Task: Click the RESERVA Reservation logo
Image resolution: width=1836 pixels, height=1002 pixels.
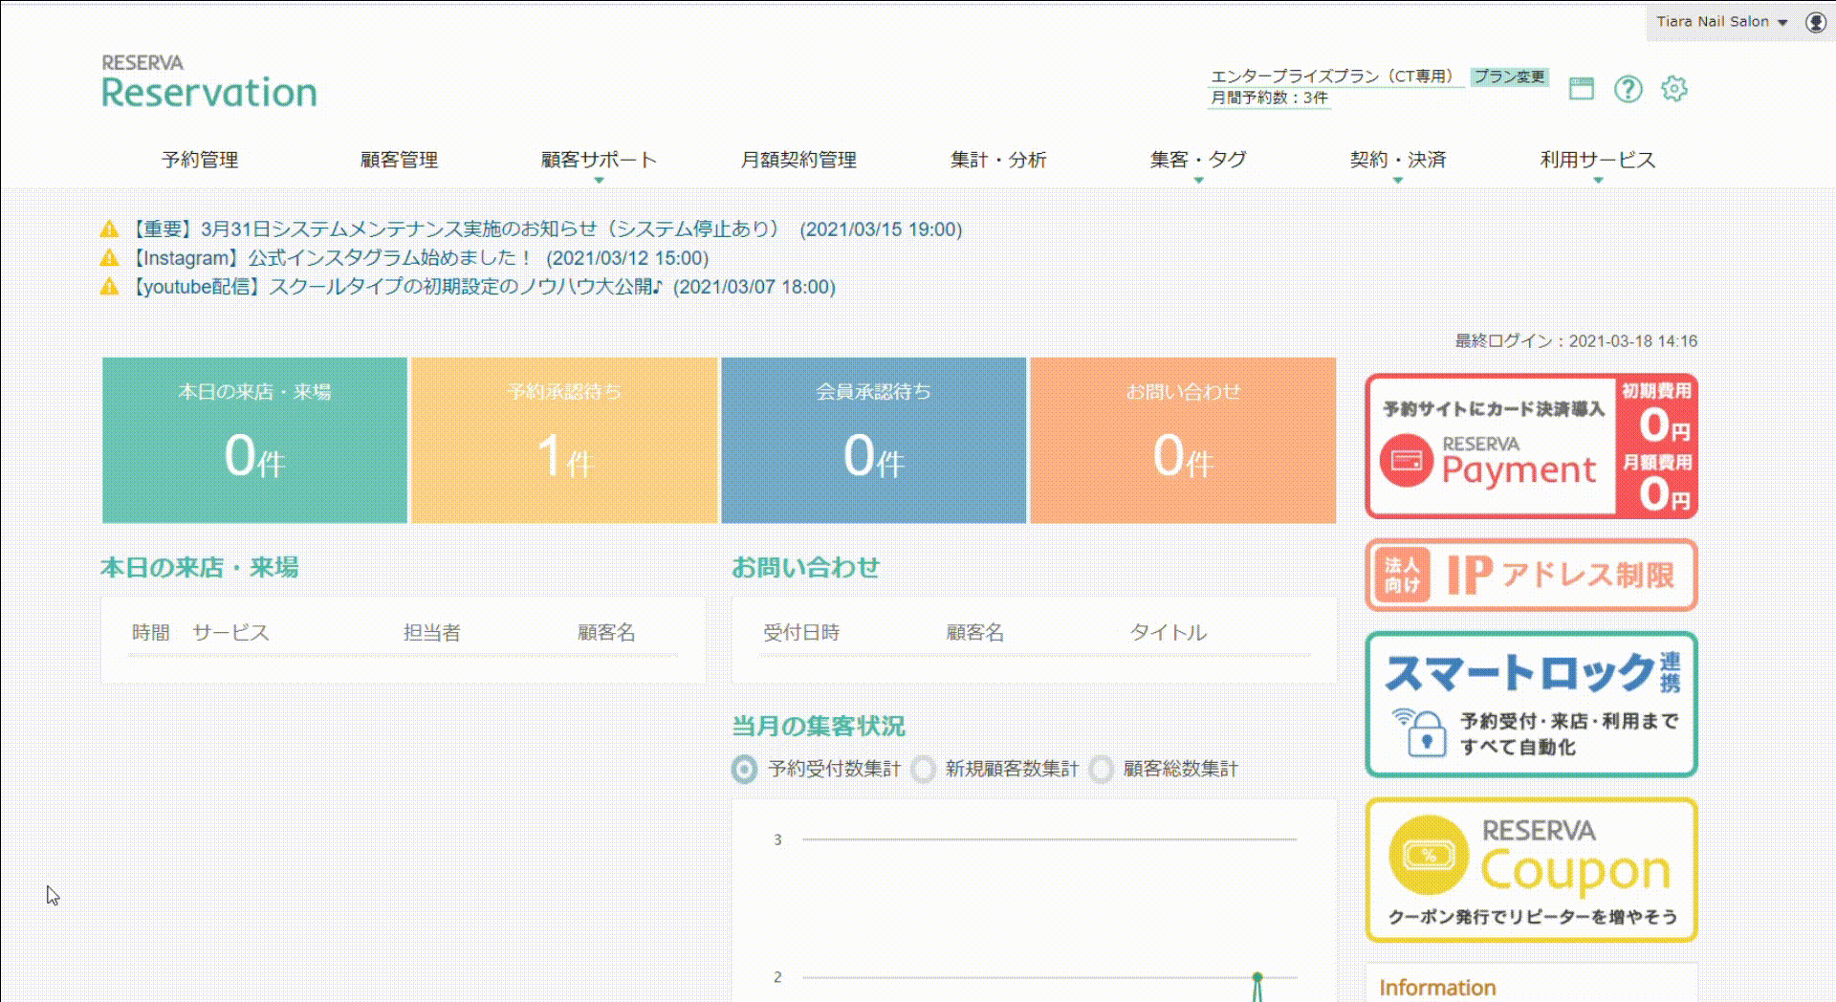Action: coord(209,81)
